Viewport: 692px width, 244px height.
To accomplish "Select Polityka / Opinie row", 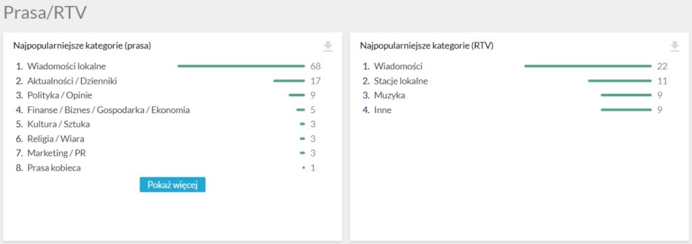I will click(59, 95).
